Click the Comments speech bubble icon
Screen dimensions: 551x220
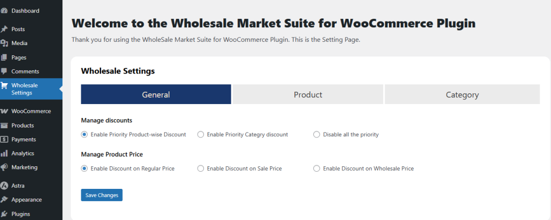tap(4, 71)
